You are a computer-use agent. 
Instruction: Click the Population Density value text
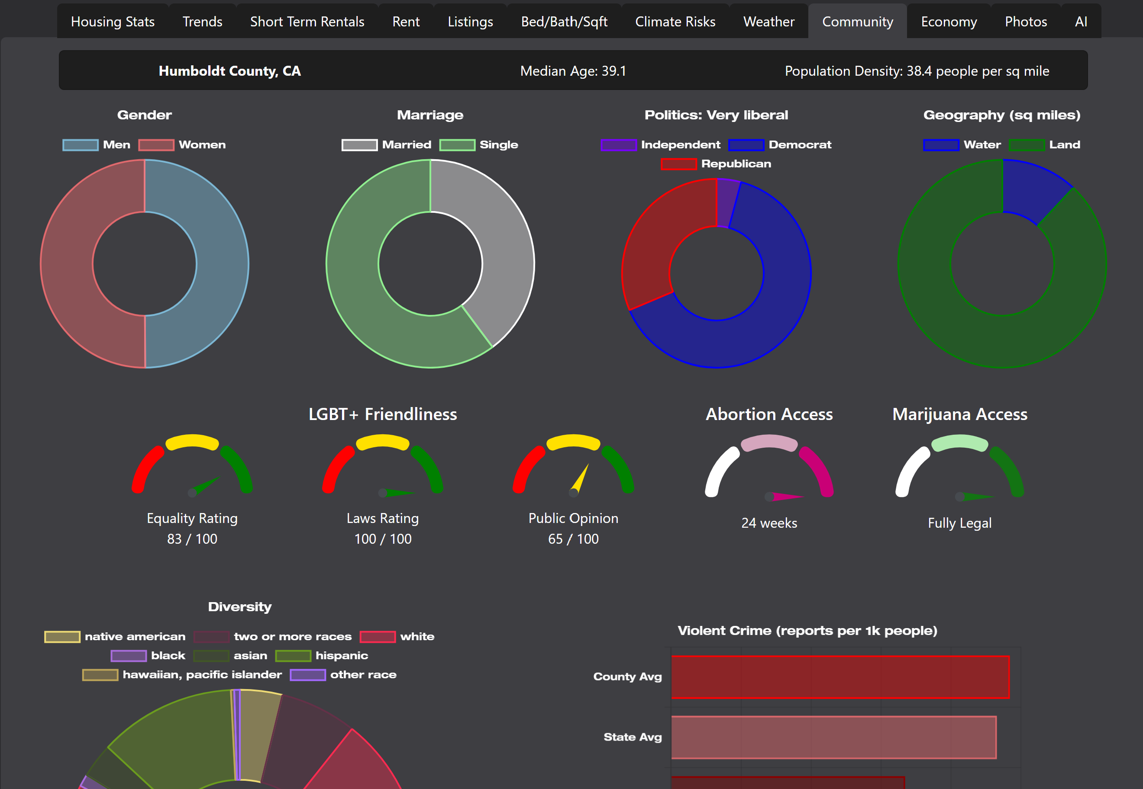pos(917,71)
